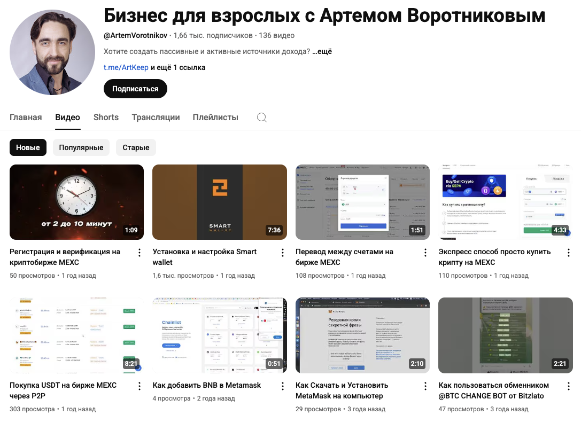
Task: Open the channel search magnifier icon
Action: pyautogui.click(x=261, y=117)
